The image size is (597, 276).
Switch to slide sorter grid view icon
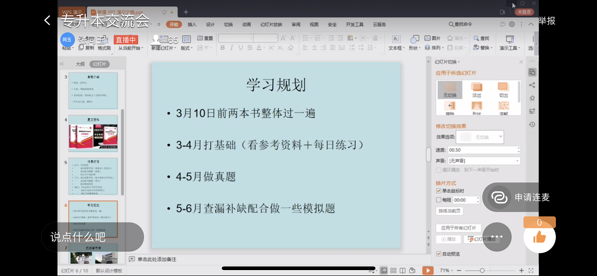point(393,270)
